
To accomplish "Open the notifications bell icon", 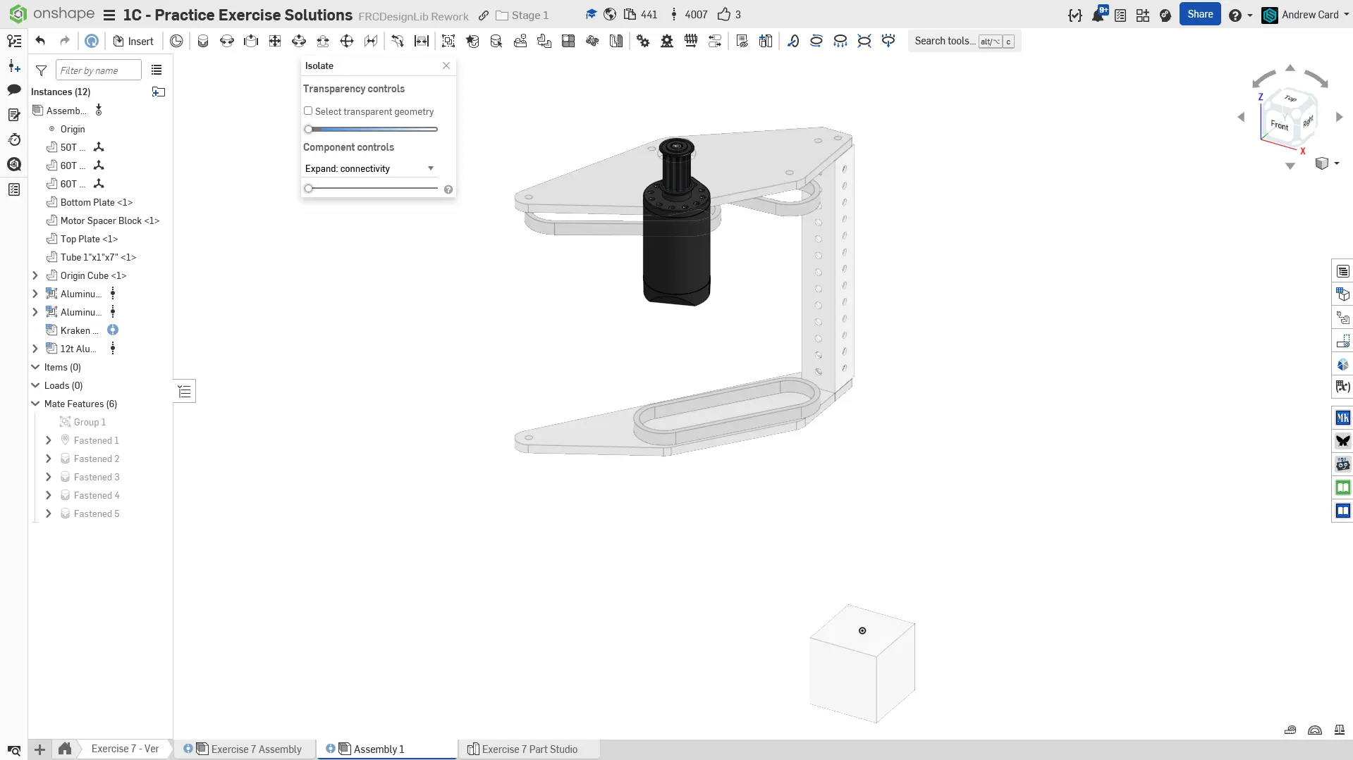I will (1098, 15).
